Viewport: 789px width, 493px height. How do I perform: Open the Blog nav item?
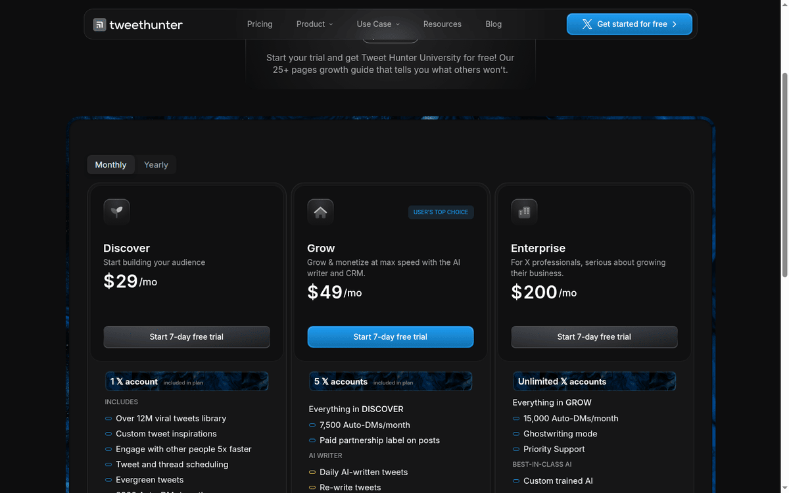(494, 24)
